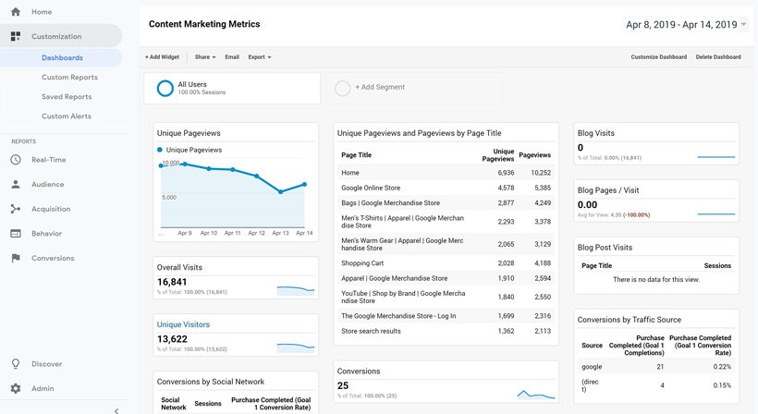Click the empty Add Segment circle

tap(342, 89)
